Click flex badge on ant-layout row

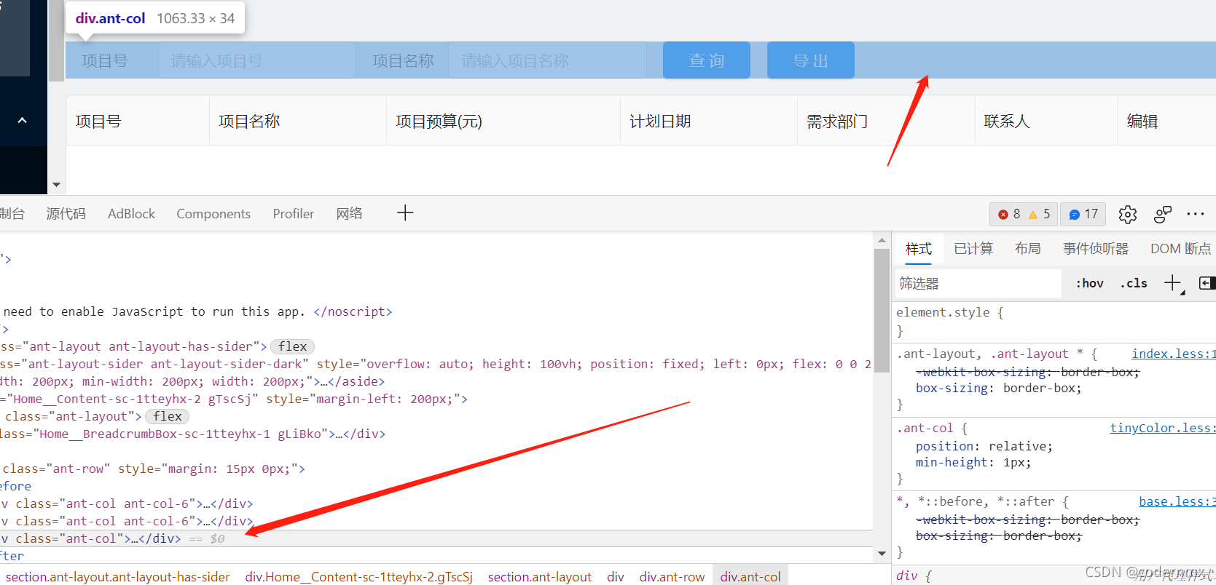point(168,416)
